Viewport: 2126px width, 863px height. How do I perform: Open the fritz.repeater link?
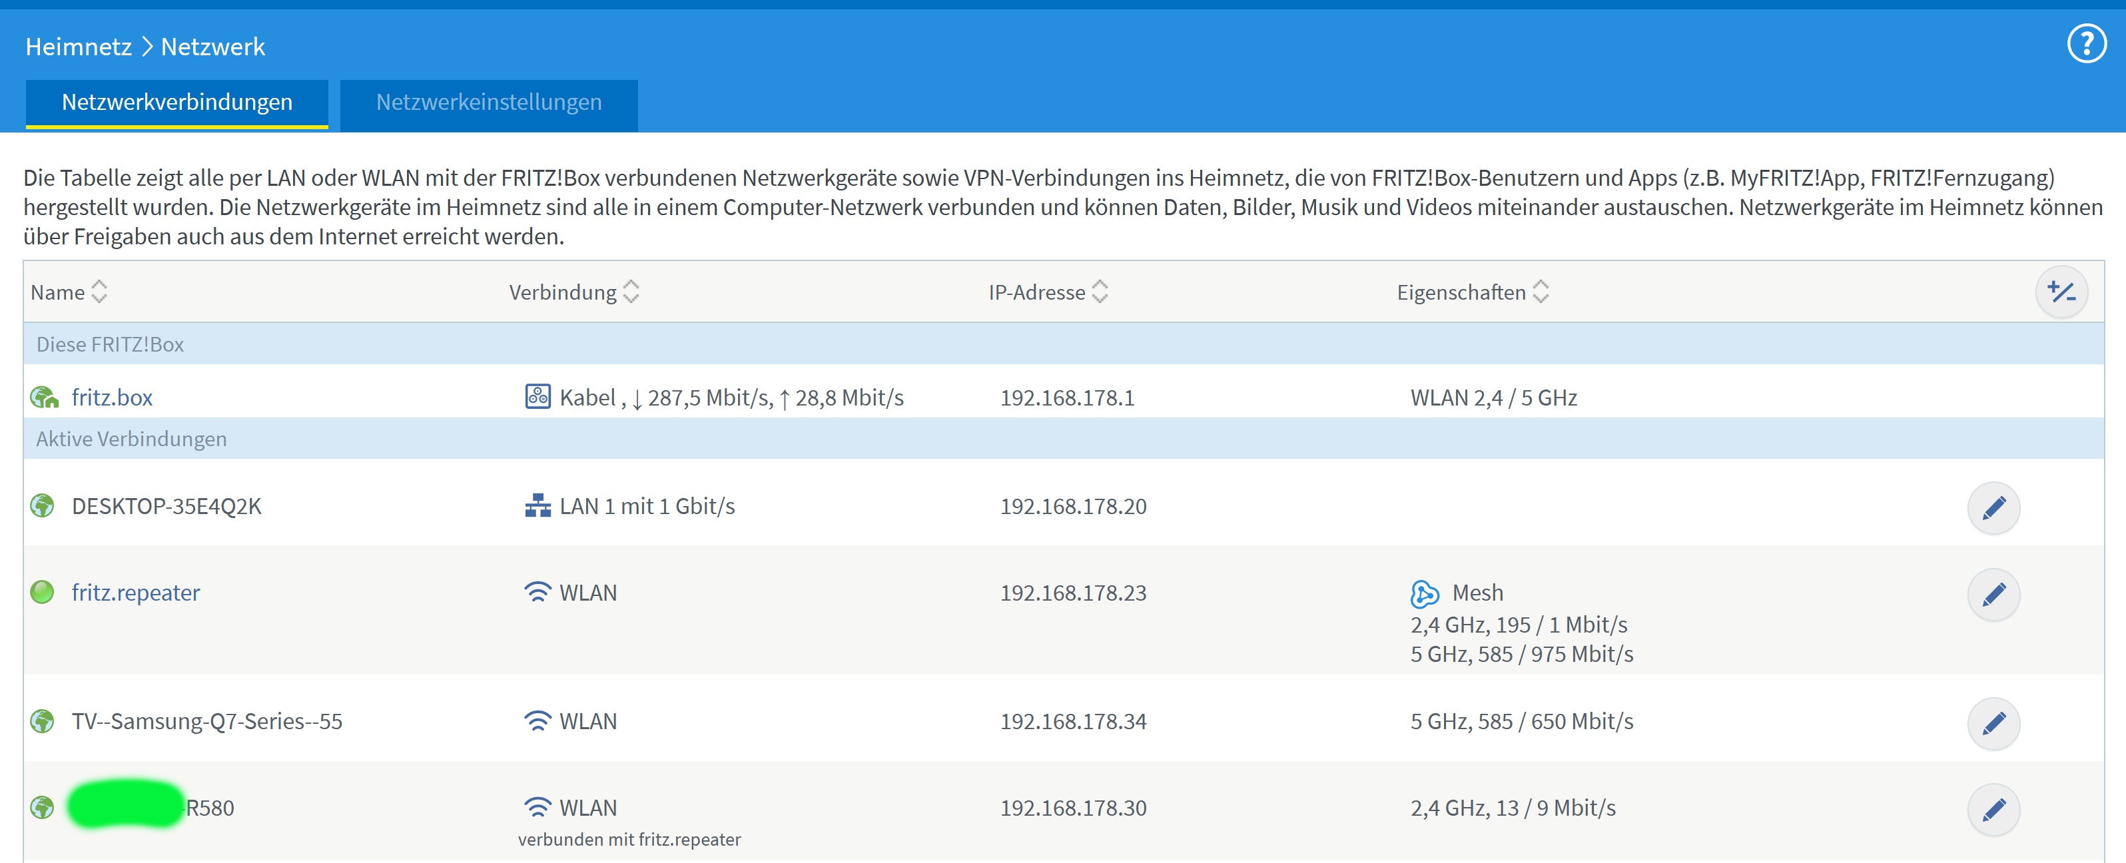135,593
